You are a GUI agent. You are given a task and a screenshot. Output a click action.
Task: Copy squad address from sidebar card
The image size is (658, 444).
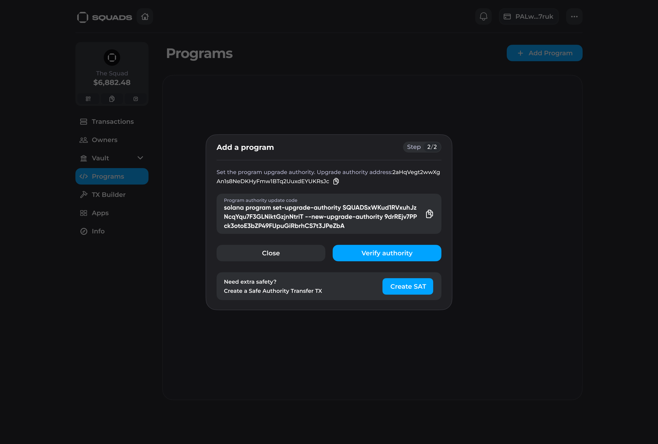(112, 99)
